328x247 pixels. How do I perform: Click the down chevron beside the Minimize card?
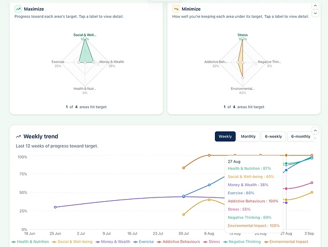point(315,13)
